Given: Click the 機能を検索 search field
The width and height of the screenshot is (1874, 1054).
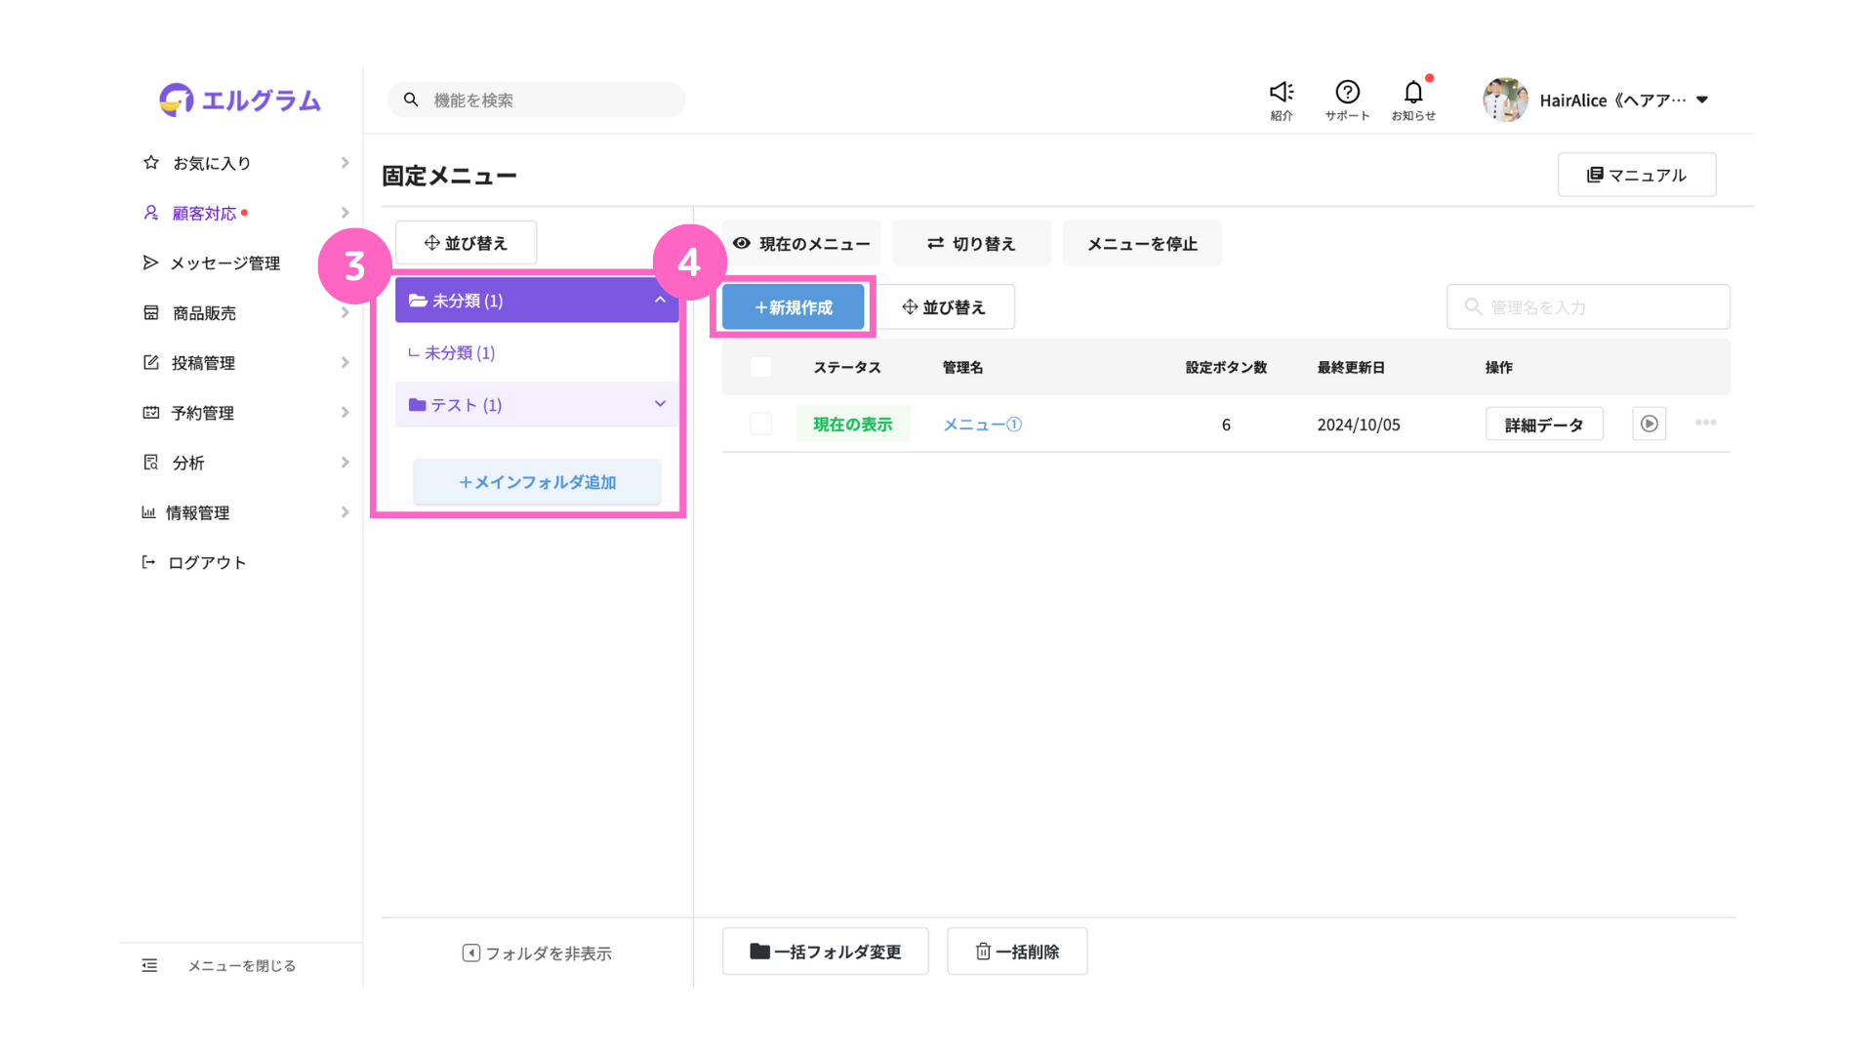Looking at the screenshot, I should click(x=537, y=100).
